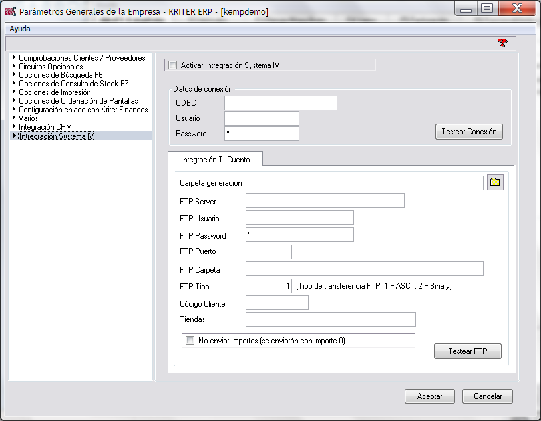Expand Opciones de Búsqueda F6 arrow
541x421 pixels.
[x=14, y=74]
